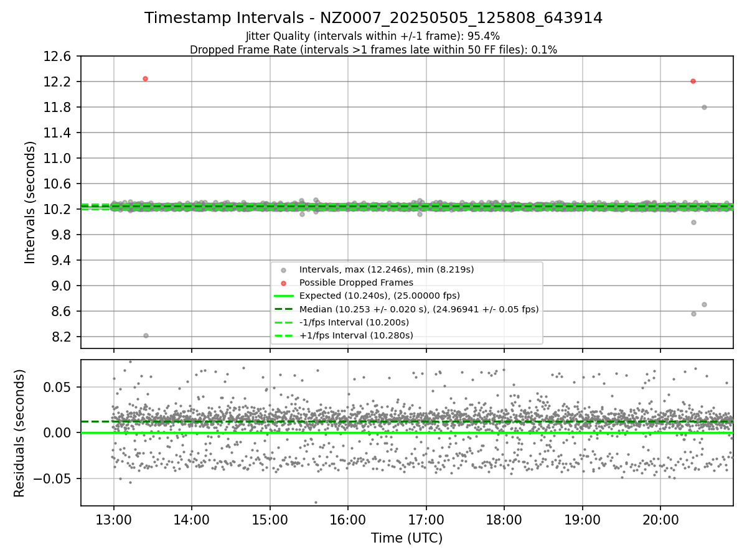747x560 pixels.
Task: Select the 'Possible Dropped Frames' legend entry
Action: 356,282
